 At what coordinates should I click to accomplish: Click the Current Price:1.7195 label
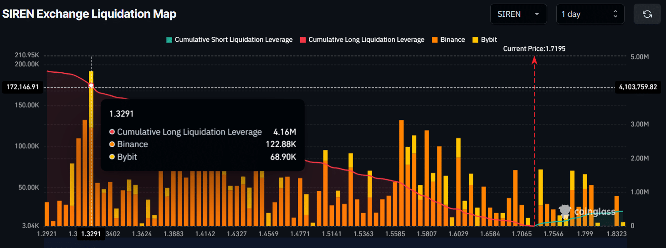[534, 49]
